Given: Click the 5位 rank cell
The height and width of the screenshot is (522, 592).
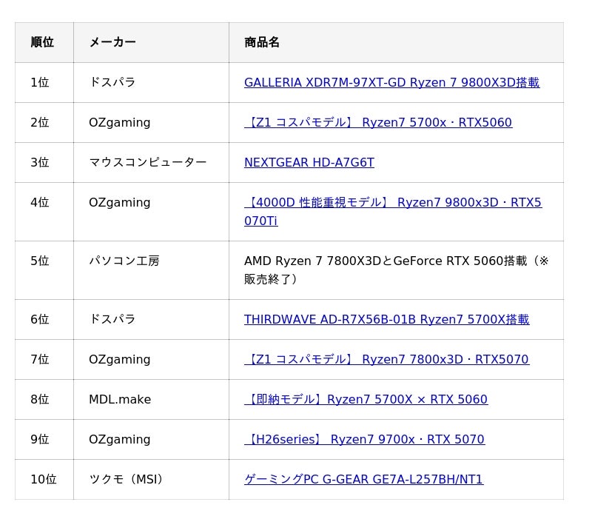Looking at the screenshot, I should coord(40,261).
